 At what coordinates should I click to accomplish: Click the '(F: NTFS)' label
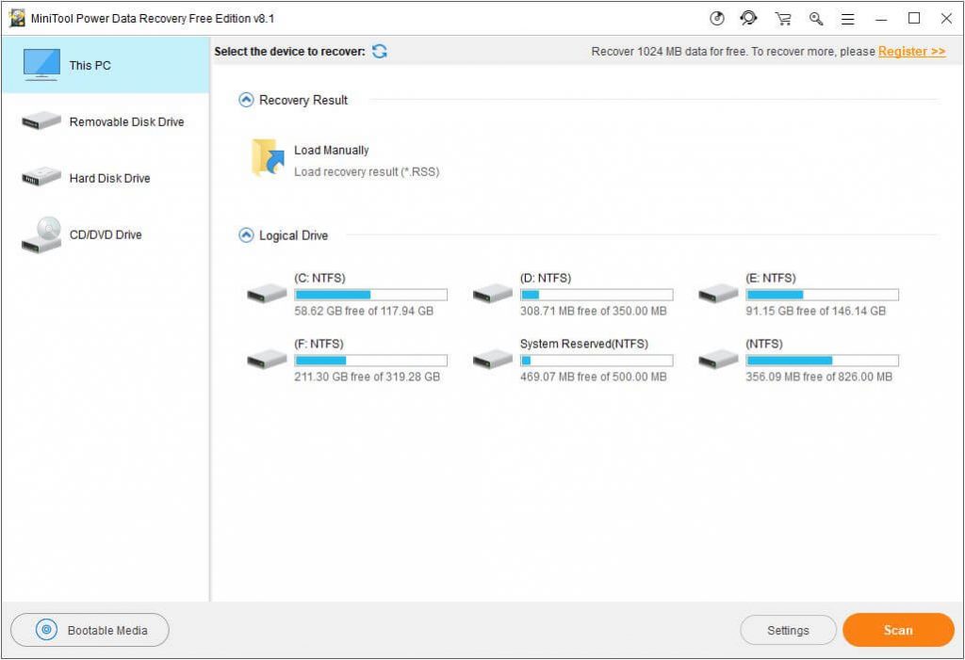319,344
